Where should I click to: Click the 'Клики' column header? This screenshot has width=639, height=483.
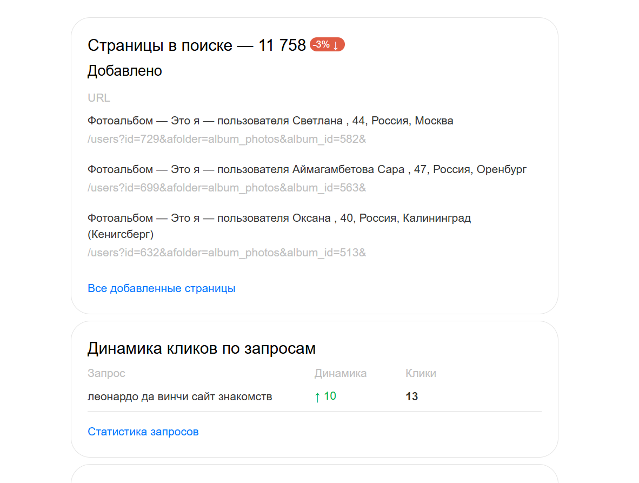click(421, 373)
